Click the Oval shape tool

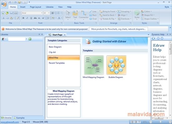pyautogui.click(x=93, y=19)
